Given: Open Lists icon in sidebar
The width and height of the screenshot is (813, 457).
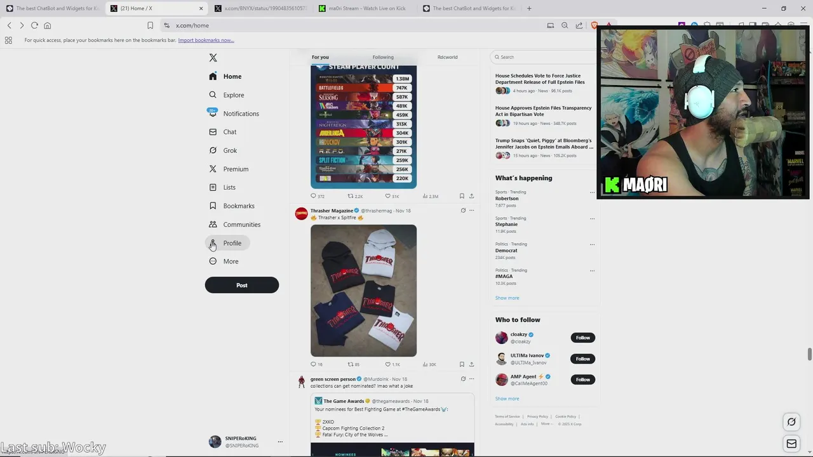Looking at the screenshot, I should tap(213, 187).
